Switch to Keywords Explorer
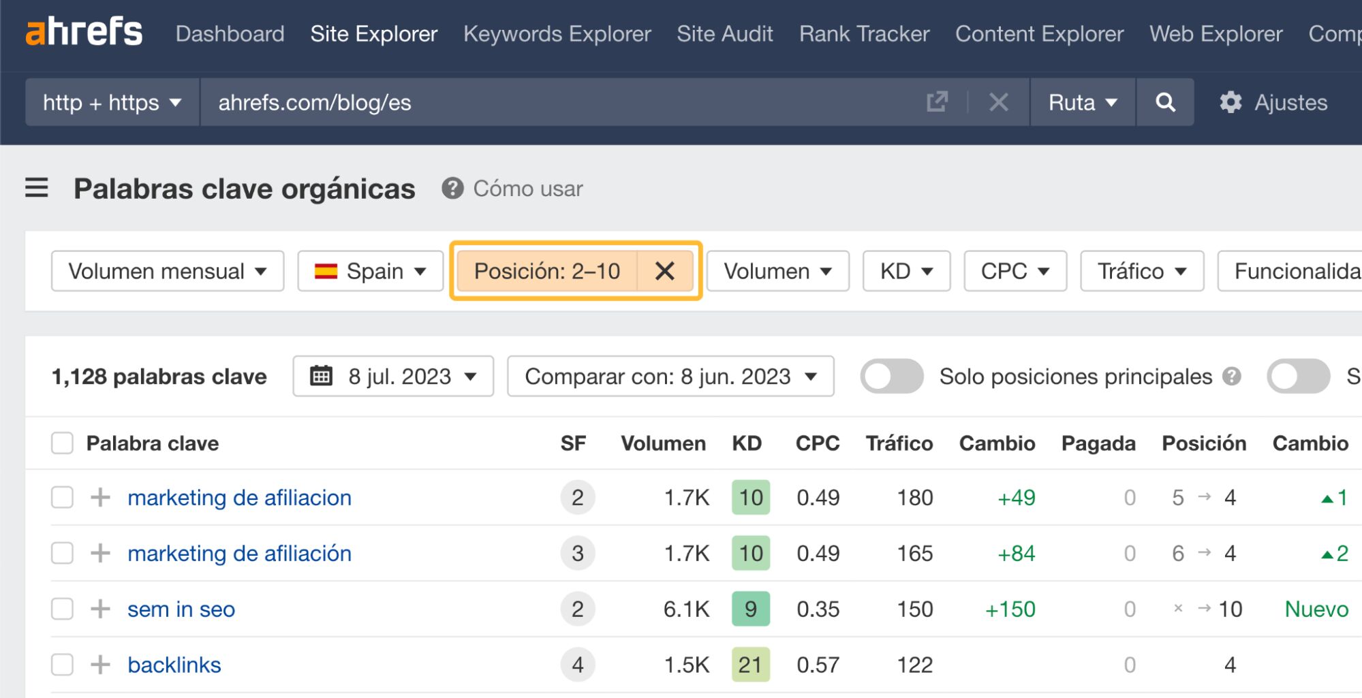The width and height of the screenshot is (1362, 698). (557, 33)
